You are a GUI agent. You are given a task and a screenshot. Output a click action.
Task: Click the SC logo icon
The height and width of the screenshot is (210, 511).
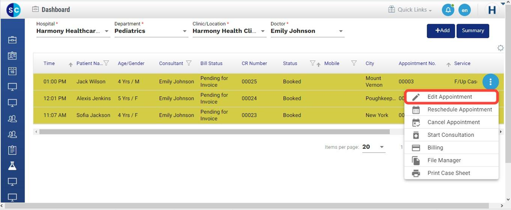coord(13,10)
